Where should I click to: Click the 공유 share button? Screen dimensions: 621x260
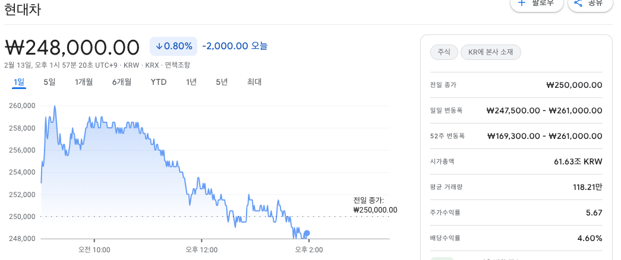tap(590, 4)
